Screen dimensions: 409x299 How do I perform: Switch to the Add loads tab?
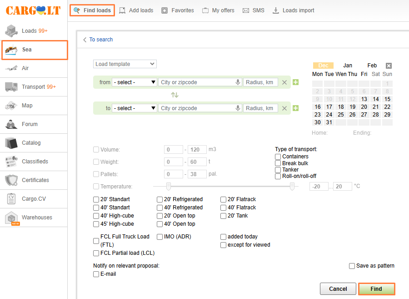(136, 10)
